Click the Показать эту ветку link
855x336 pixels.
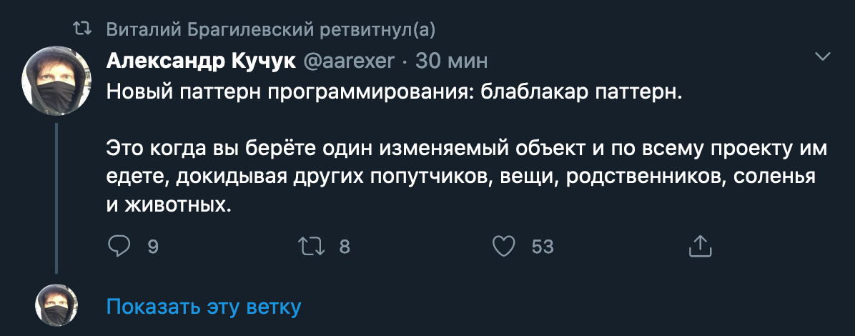click(x=204, y=307)
